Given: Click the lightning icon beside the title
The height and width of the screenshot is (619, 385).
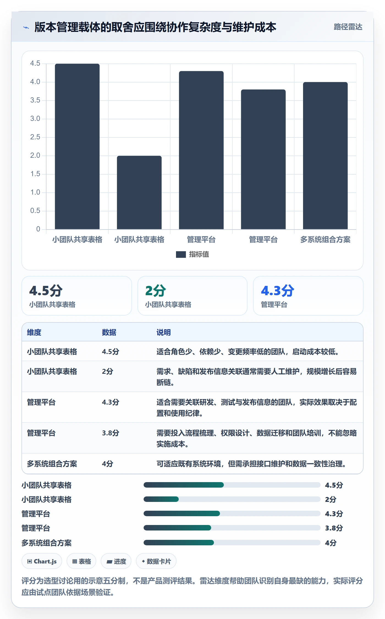Looking at the screenshot, I should (26, 27).
